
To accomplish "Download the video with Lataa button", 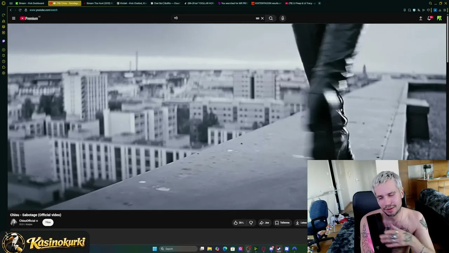I will point(301,222).
